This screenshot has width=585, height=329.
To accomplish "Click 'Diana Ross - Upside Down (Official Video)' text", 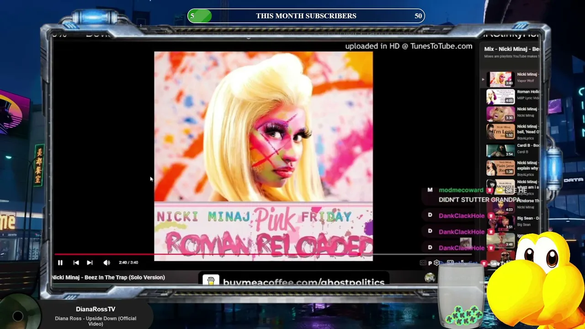I will pos(96,321).
